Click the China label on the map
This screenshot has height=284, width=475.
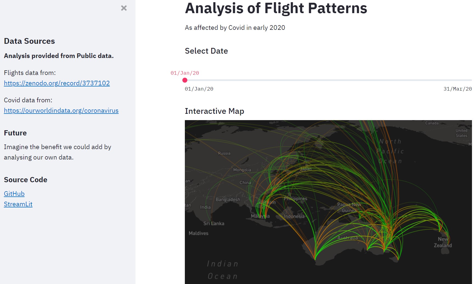tap(245, 182)
